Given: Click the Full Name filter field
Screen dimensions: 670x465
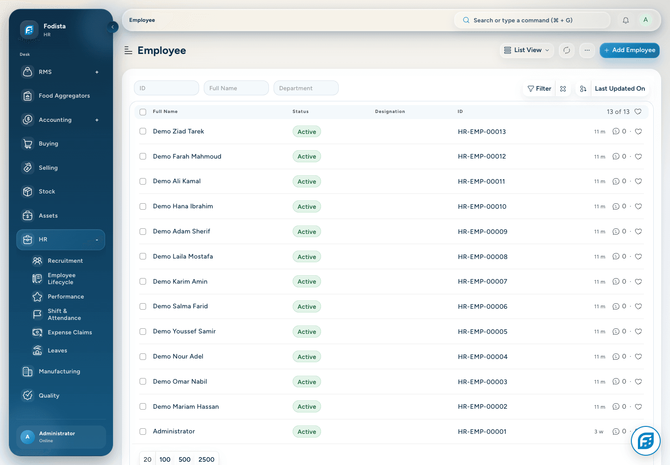Looking at the screenshot, I should pyautogui.click(x=236, y=88).
